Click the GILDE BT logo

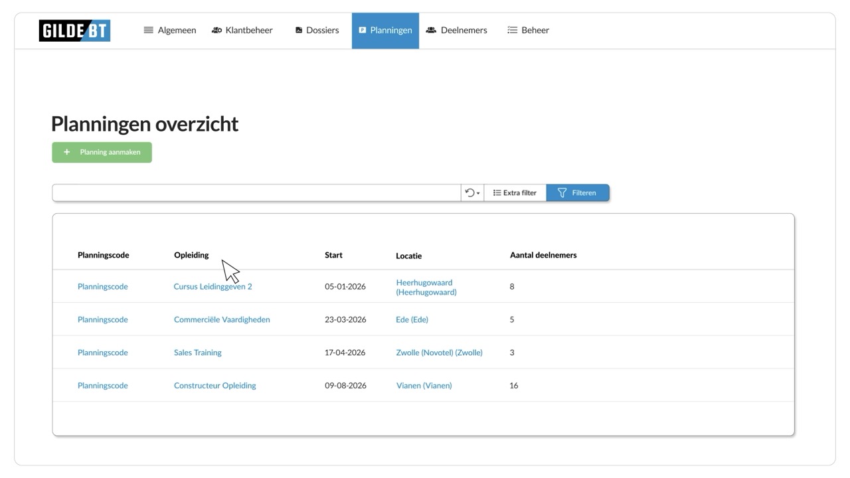click(x=74, y=31)
